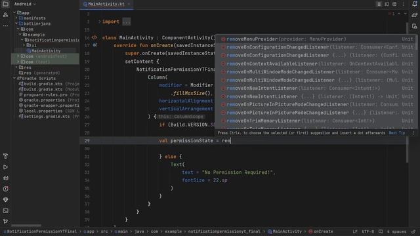
Task: Open the Android project view dropdown
Action: pos(25,4)
